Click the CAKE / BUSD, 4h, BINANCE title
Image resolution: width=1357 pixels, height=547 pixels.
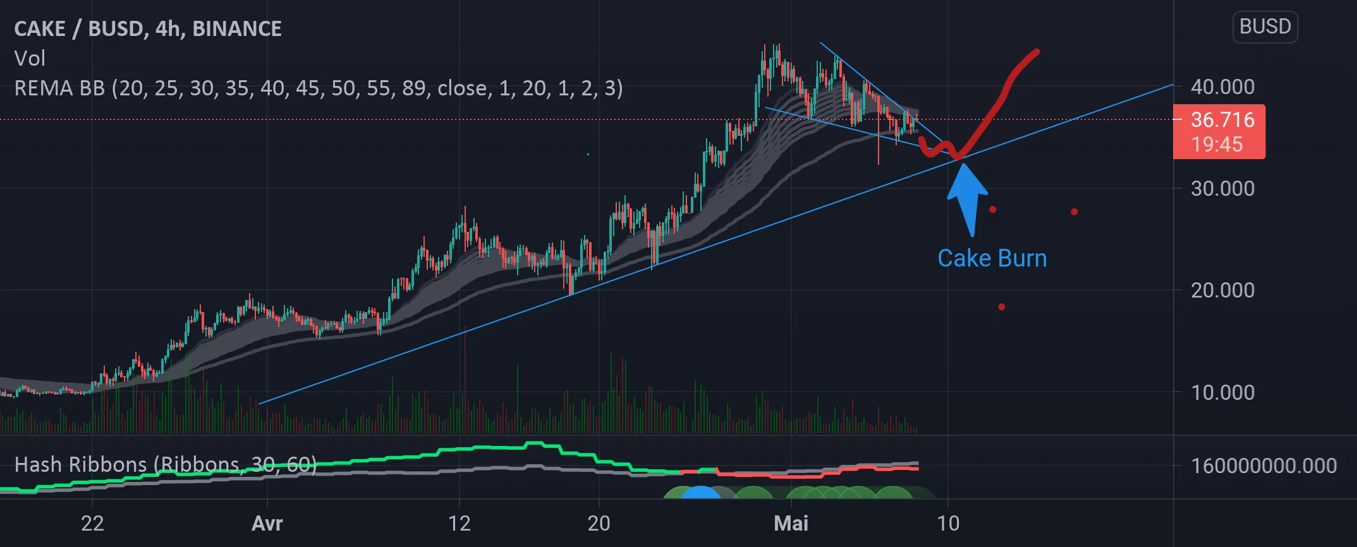coord(148,28)
